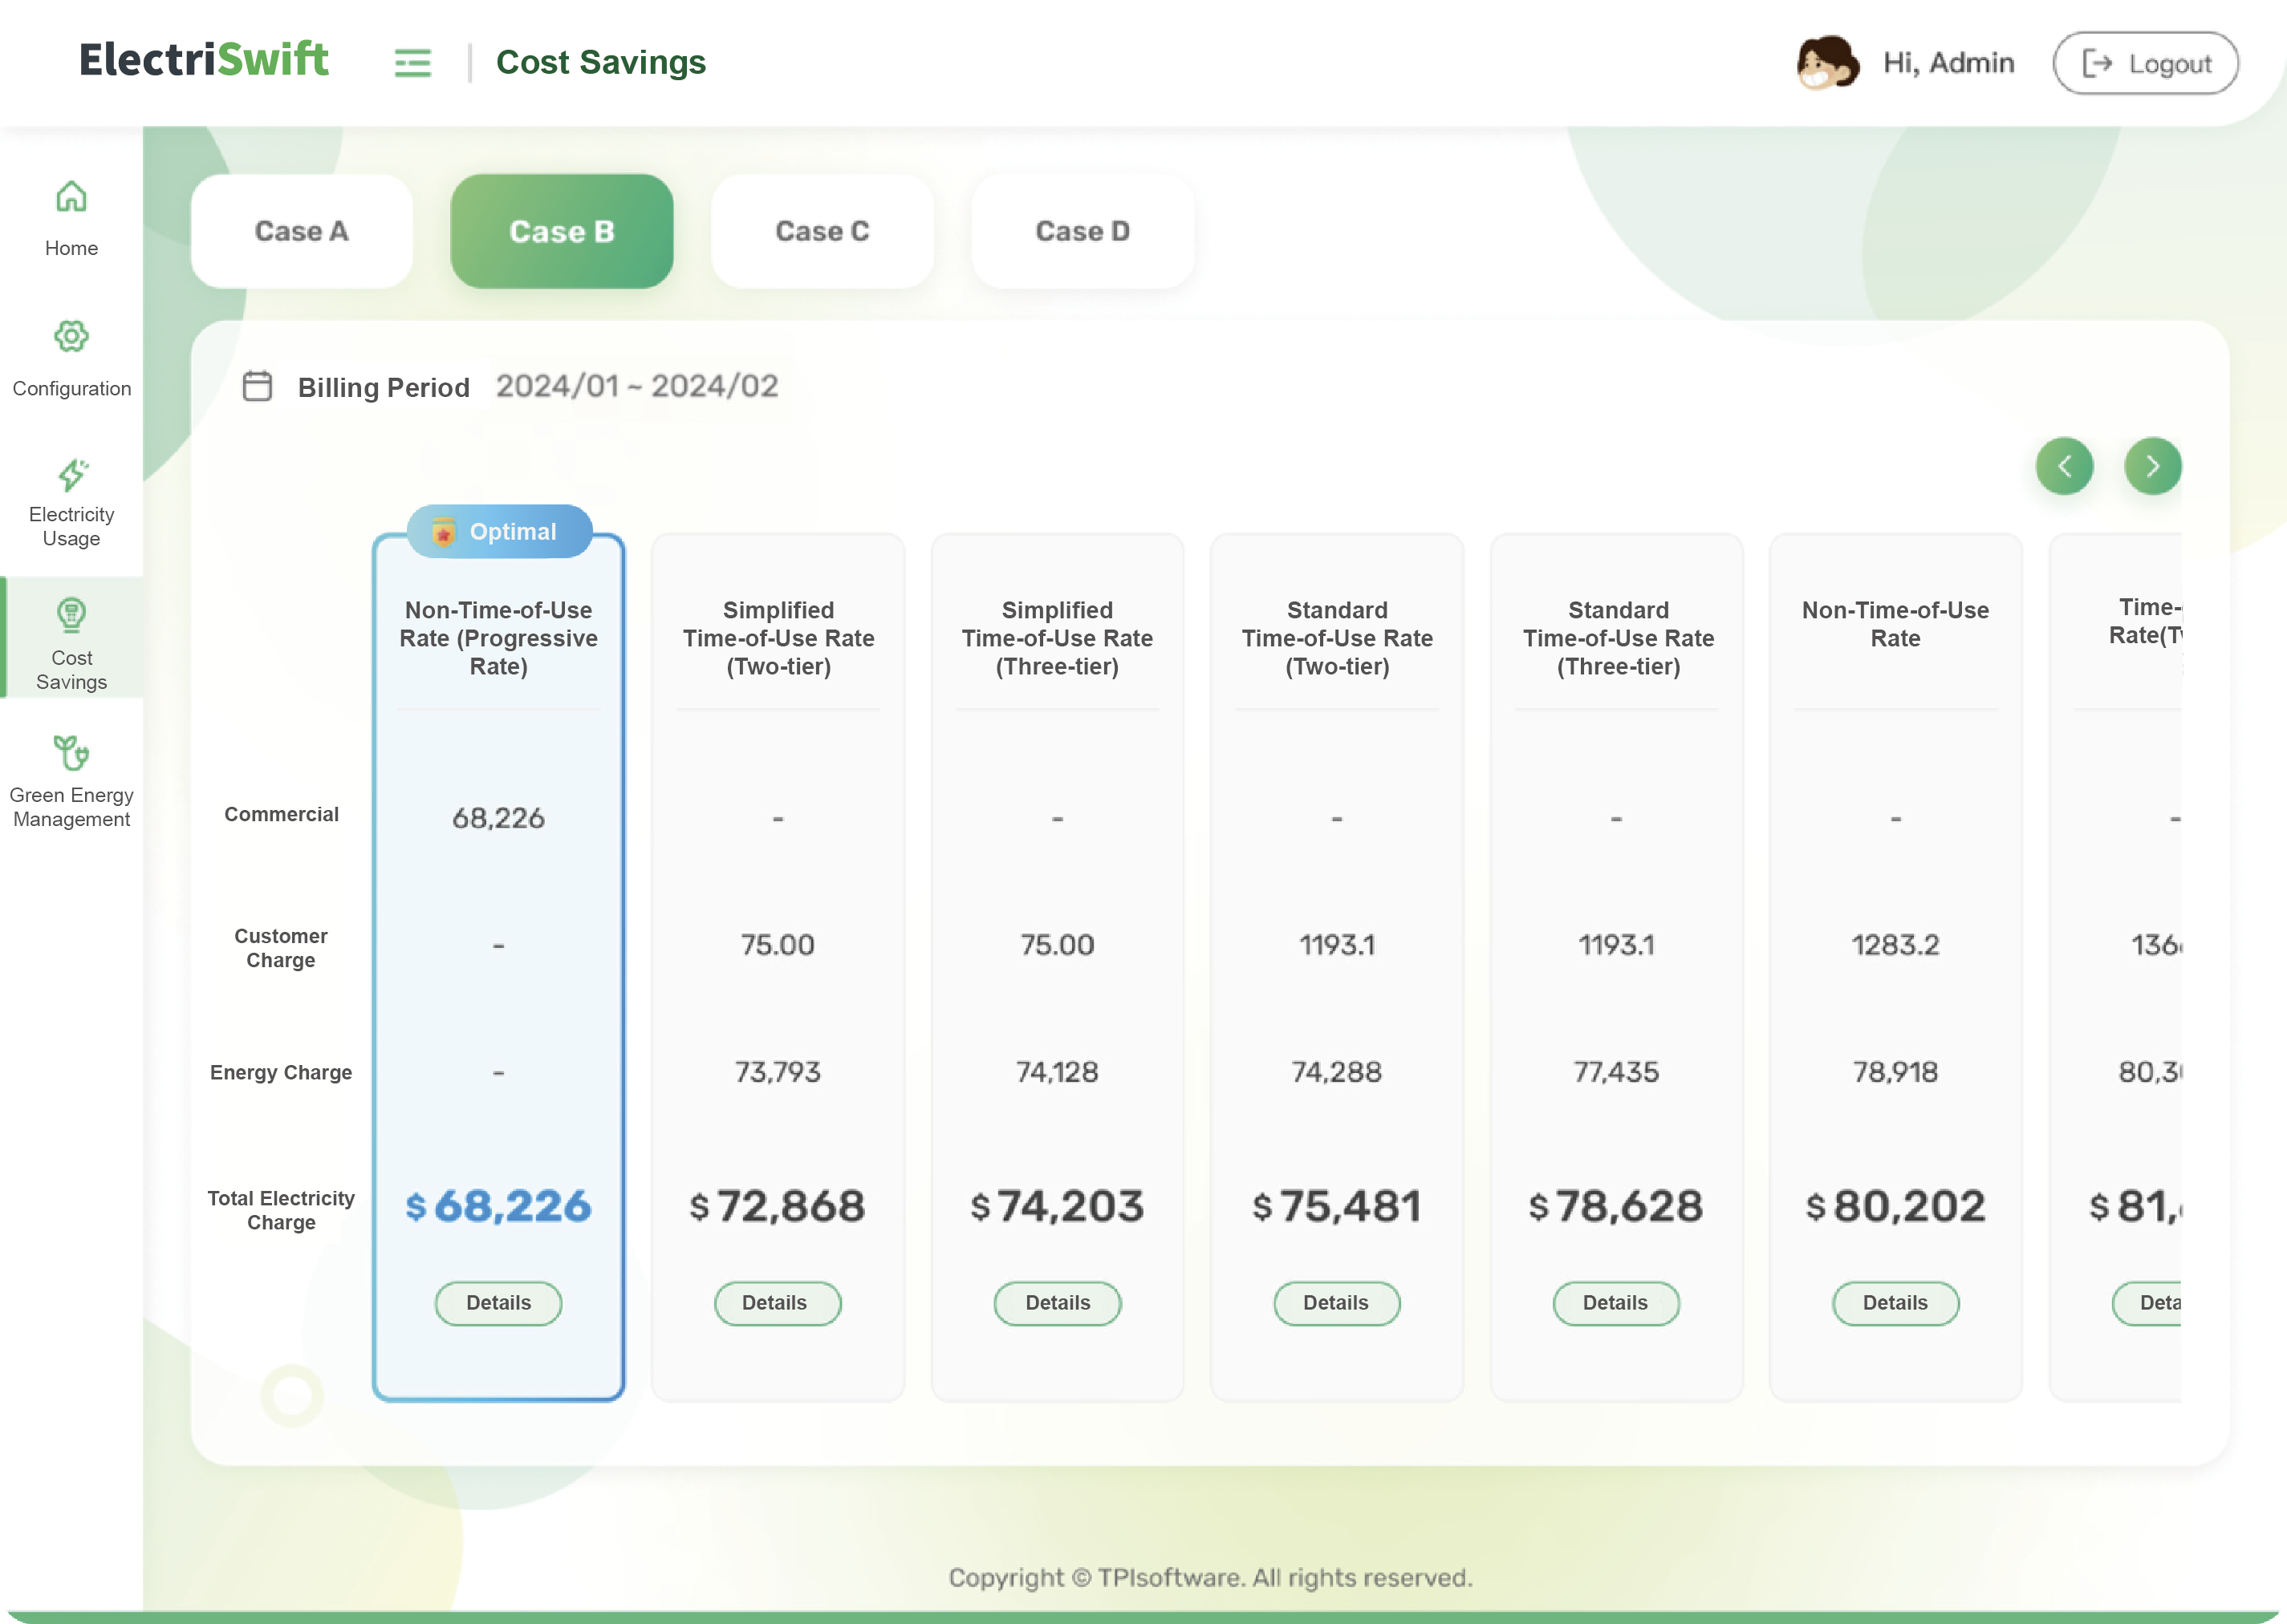Open Details for Standard Two-tier rate
2287x1624 pixels.
click(1337, 1303)
